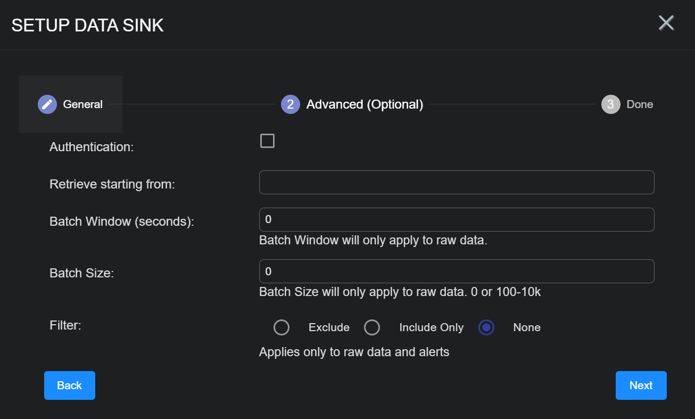Click the 'Include Only' option label text
The image size is (695, 419).
pyautogui.click(x=431, y=327)
